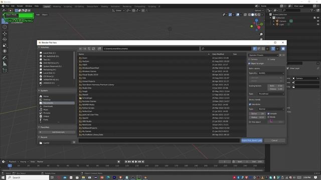Open the Operator Presets dropdown
321x180 pixels.
(x=263, y=55)
